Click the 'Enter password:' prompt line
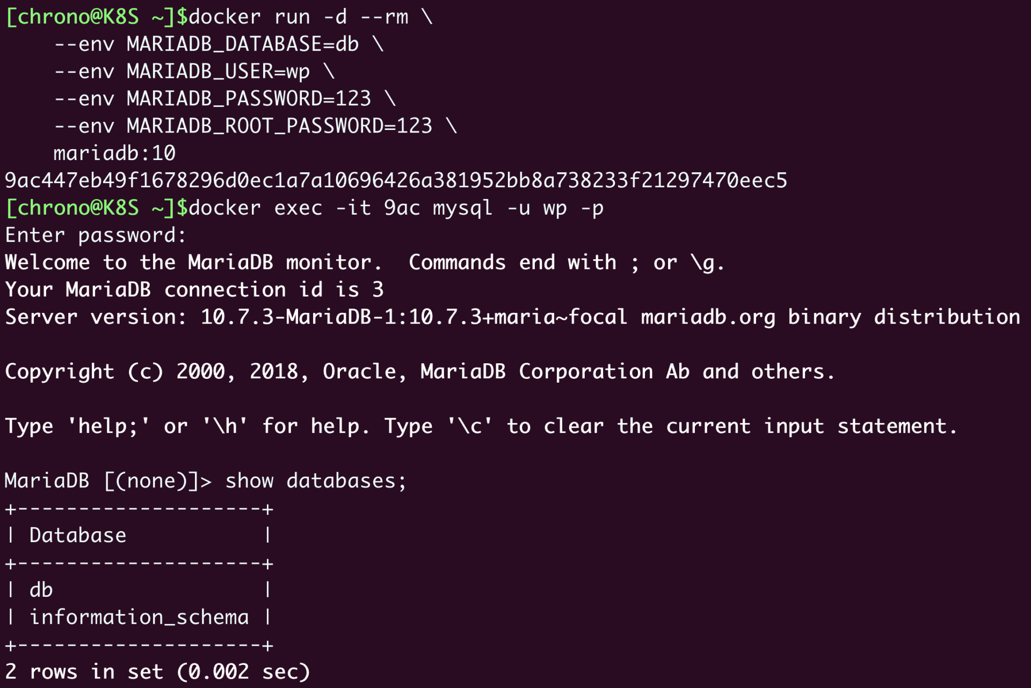Screen dimensions: 1031x688 [96, 236]
